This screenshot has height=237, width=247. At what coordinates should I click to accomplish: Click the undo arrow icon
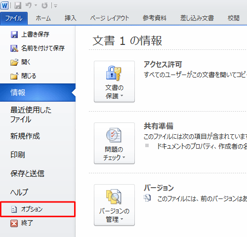[28, 5]
